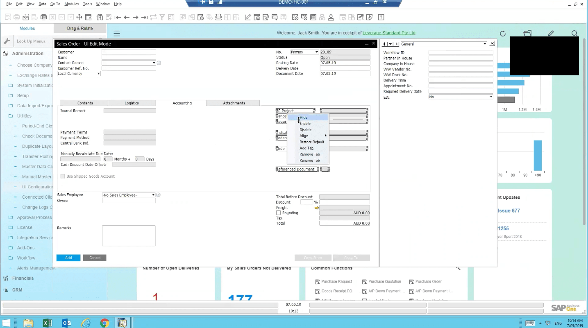
Task: Jump to last record with the arrow icon
Action: pos(145,17)
